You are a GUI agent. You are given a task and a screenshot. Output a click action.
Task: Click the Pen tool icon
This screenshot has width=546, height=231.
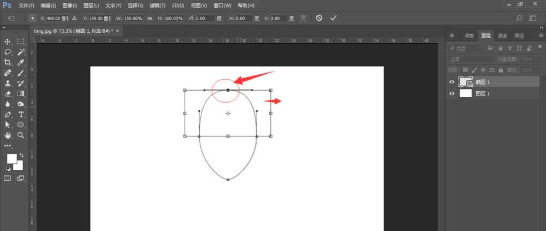click(x=8, y=114)
